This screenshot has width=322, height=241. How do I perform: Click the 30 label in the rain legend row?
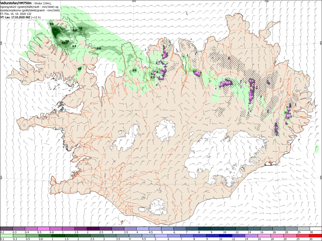pos(311,239)
